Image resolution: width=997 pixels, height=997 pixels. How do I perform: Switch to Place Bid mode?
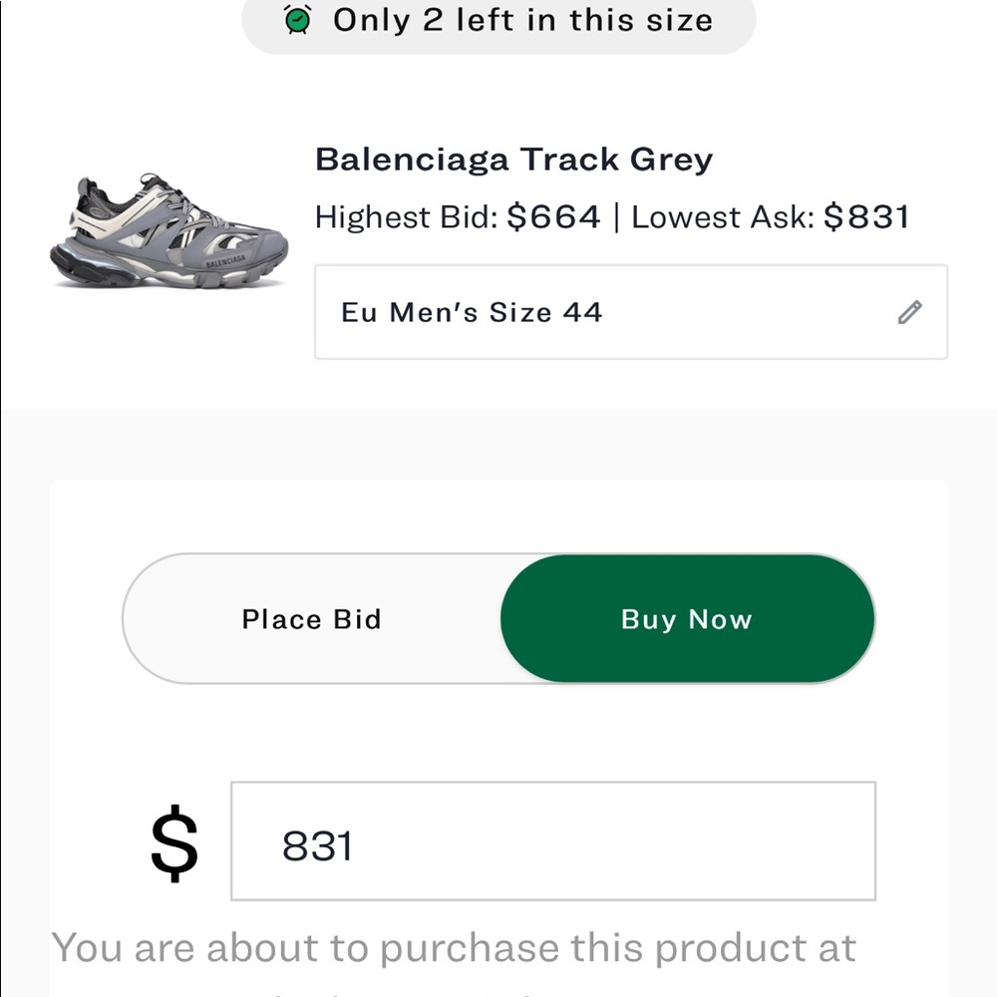click(x=311, y=619)
